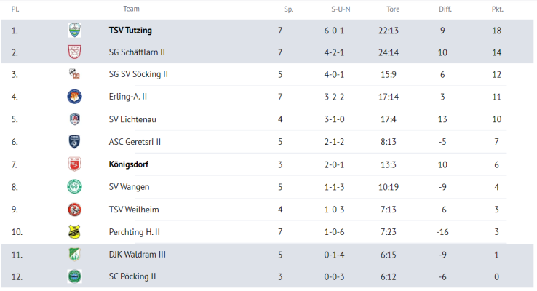537x291 pixels.
Task: Click the DJK Waldram III green crest
Action: pos(74,255)
